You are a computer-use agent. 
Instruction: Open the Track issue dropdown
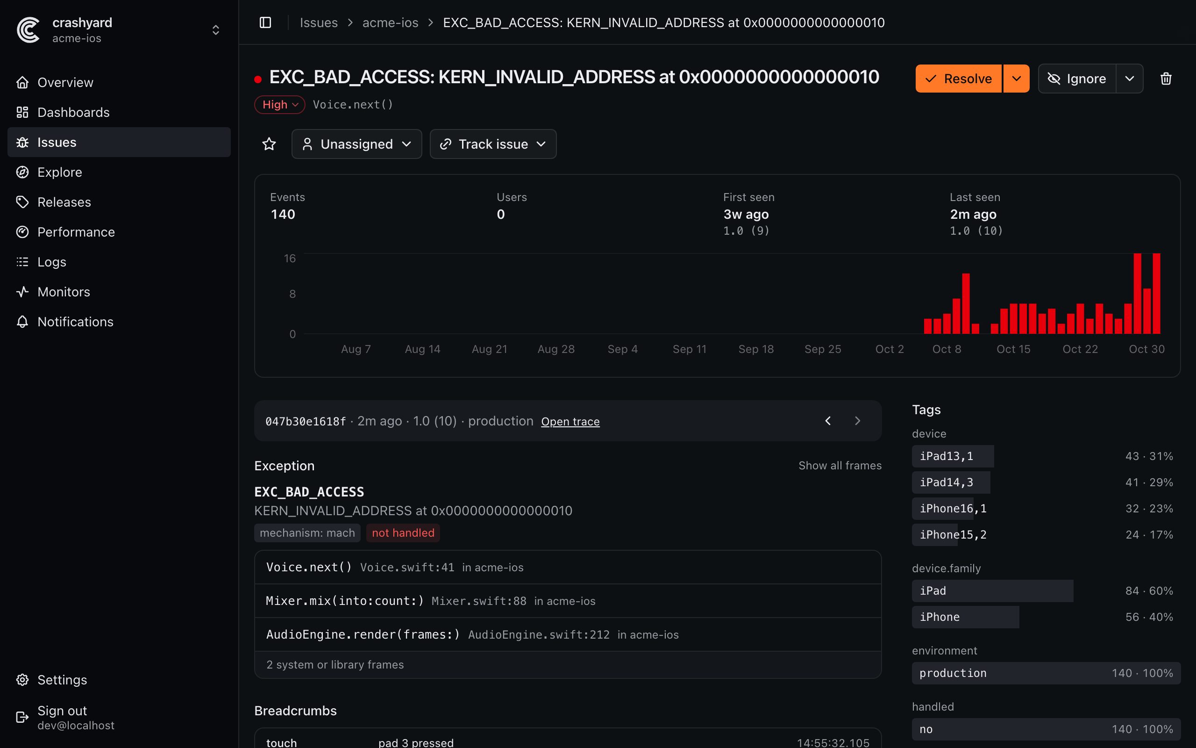[493, 144]
